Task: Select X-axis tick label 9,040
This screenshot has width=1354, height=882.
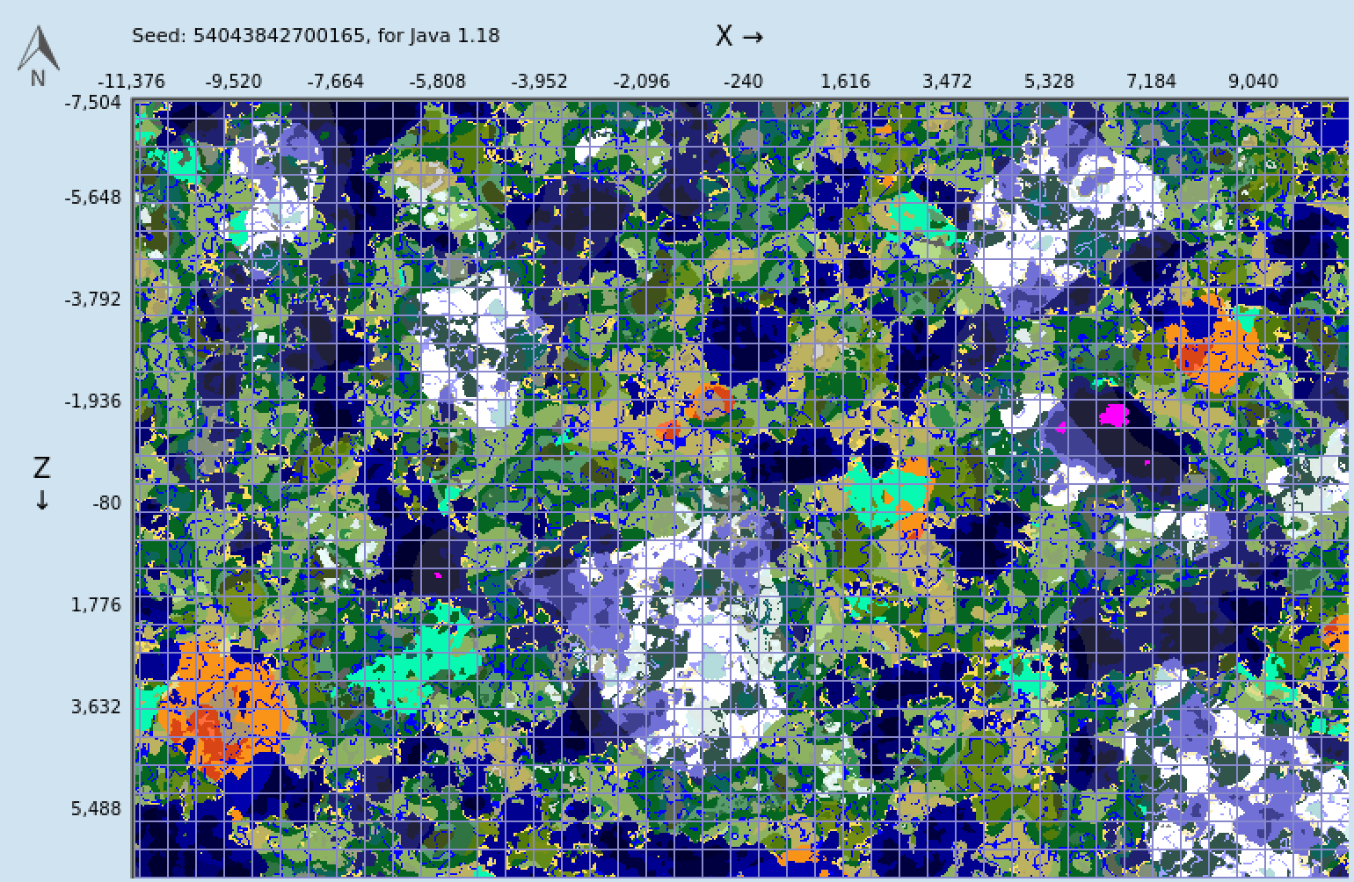Action: coord(1253,82)
